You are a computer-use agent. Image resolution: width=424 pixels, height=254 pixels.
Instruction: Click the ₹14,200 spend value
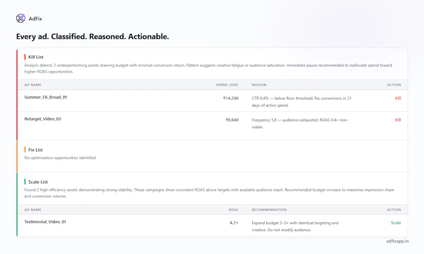tap(231, 98)
